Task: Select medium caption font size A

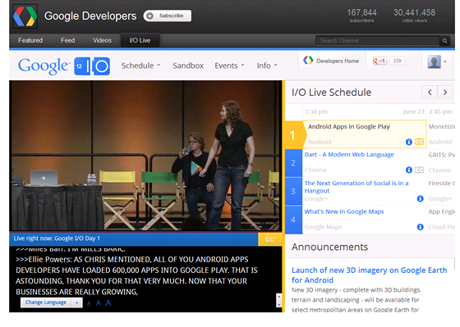Action: tap(99, 303)
